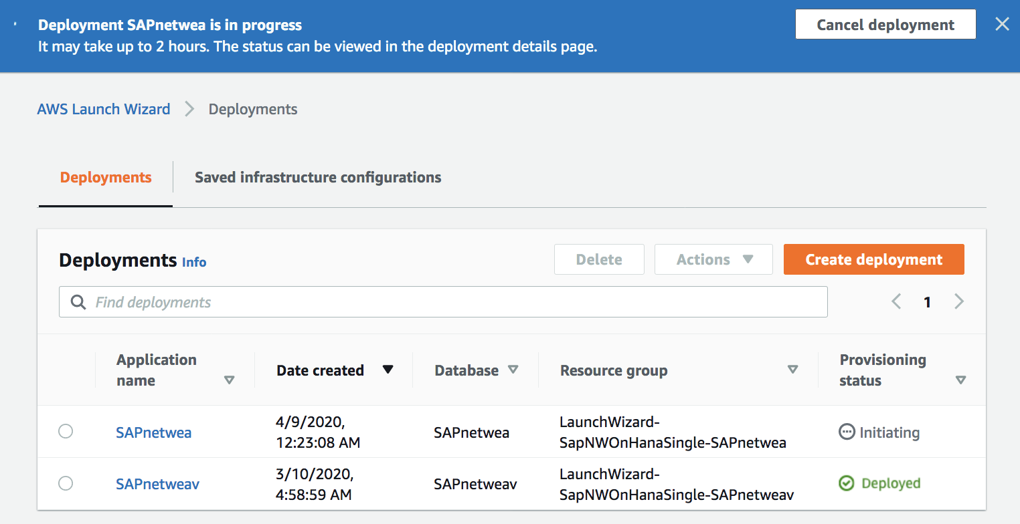Sort by Resource group column arrow

tap(792, 370)
